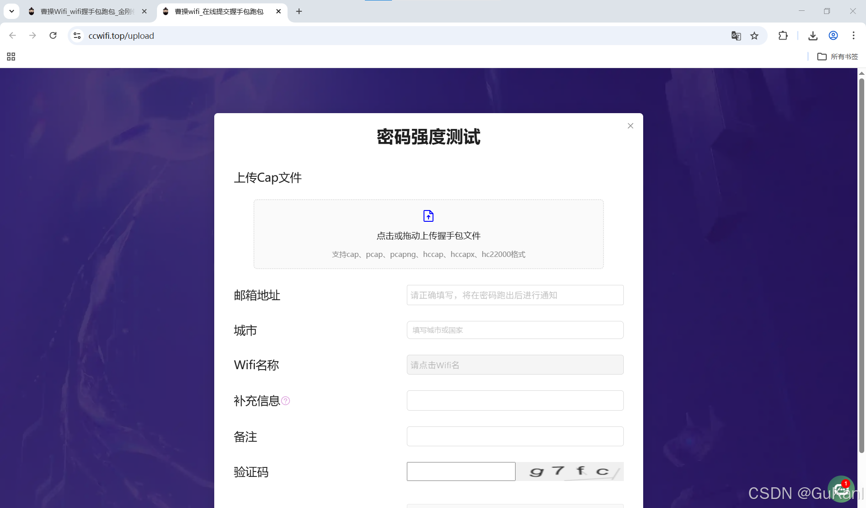Click the help icon beside 补充信息
866x508 pixels.
(286, 401)
